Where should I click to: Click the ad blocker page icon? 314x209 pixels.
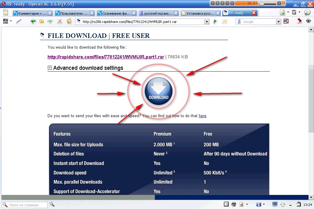coord(242,204)
